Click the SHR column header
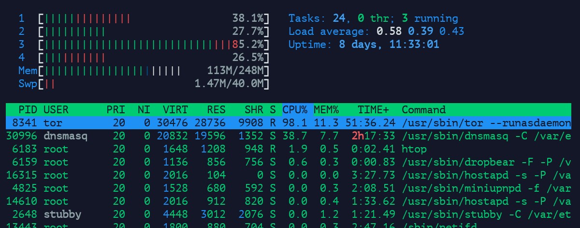The height and width of the screenshot is (228, 580). [x=254, y=110]
